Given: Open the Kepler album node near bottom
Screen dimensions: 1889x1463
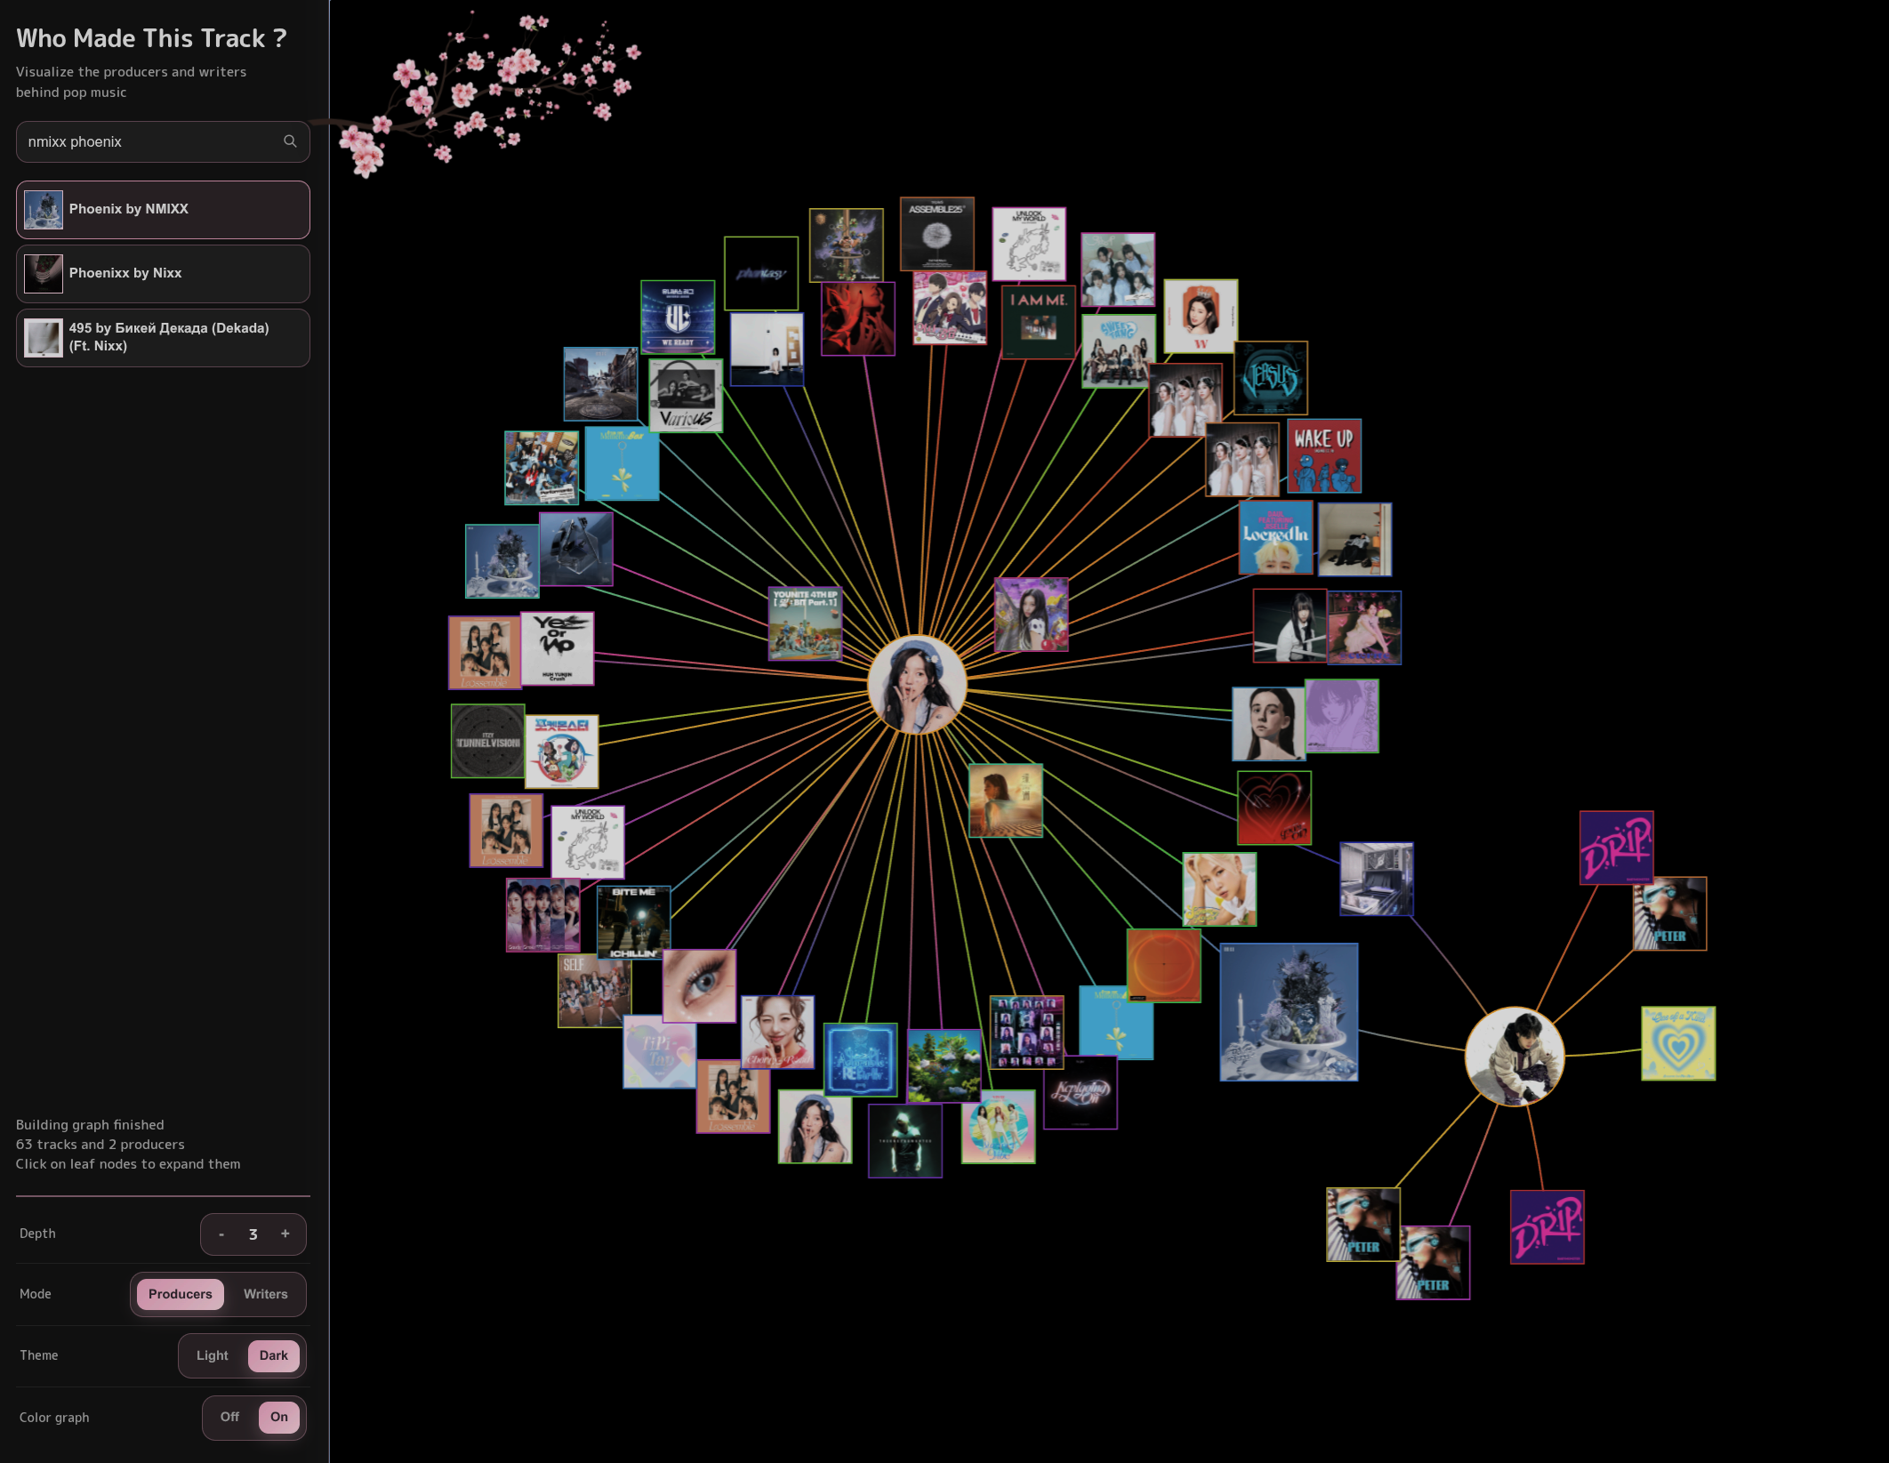Looking at the screenshot, I should (x=1080, y=1092).
